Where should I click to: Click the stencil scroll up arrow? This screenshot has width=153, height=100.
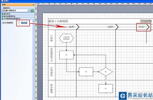pos(33,21)
